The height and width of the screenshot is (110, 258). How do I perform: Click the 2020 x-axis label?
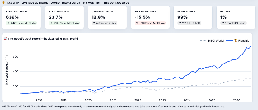[88, 100]
